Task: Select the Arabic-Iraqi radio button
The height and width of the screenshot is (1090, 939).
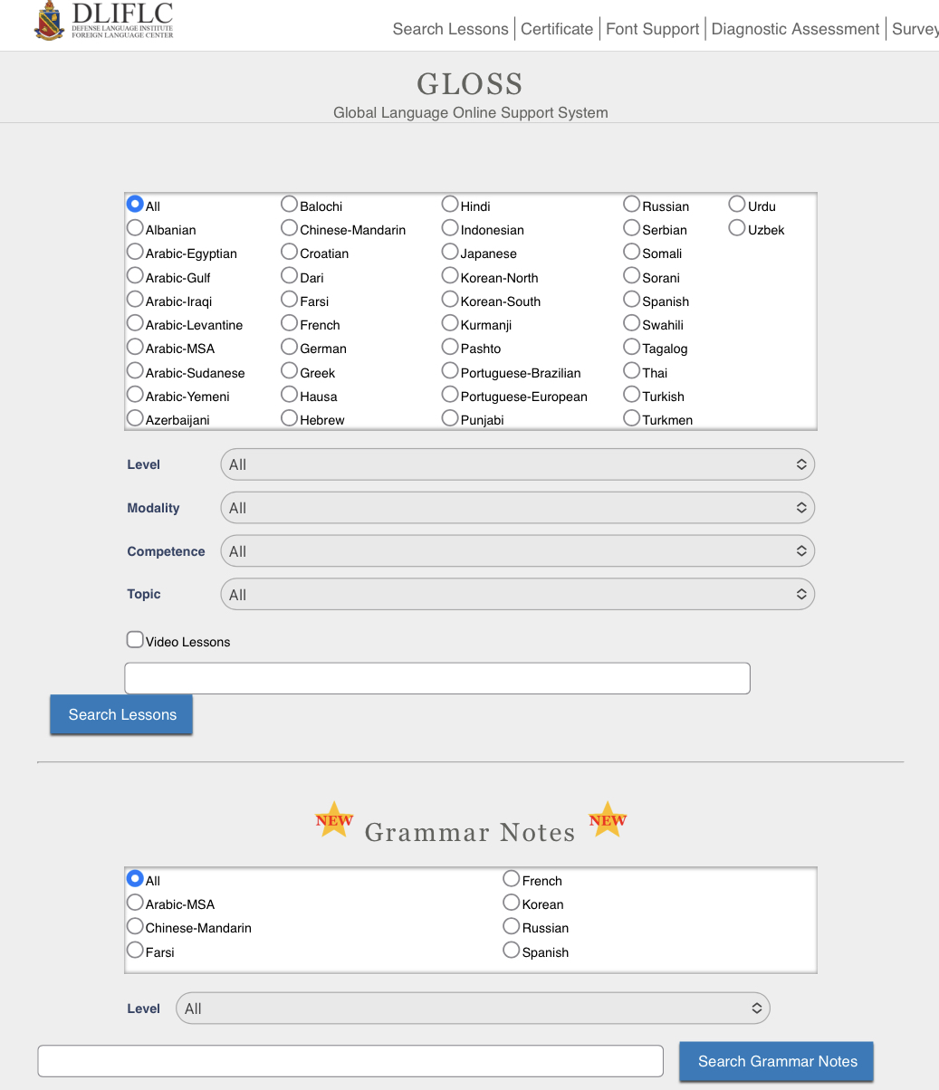Action: coord(135,300)
